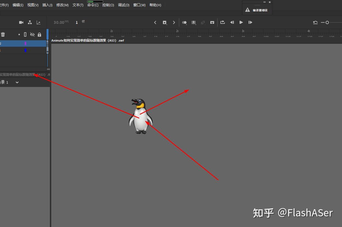342x227 pixels.
Task: Lock all layers with padlock icon
Action: pos(39,34)
